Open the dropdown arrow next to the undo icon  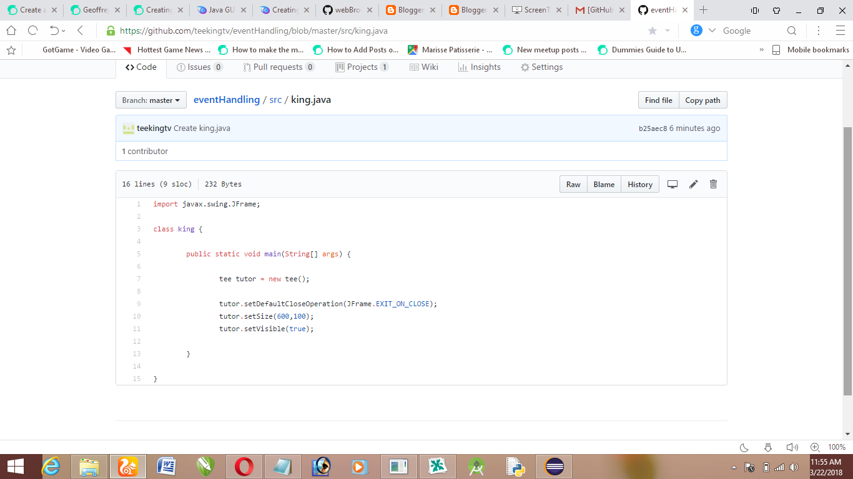[64, 31]
